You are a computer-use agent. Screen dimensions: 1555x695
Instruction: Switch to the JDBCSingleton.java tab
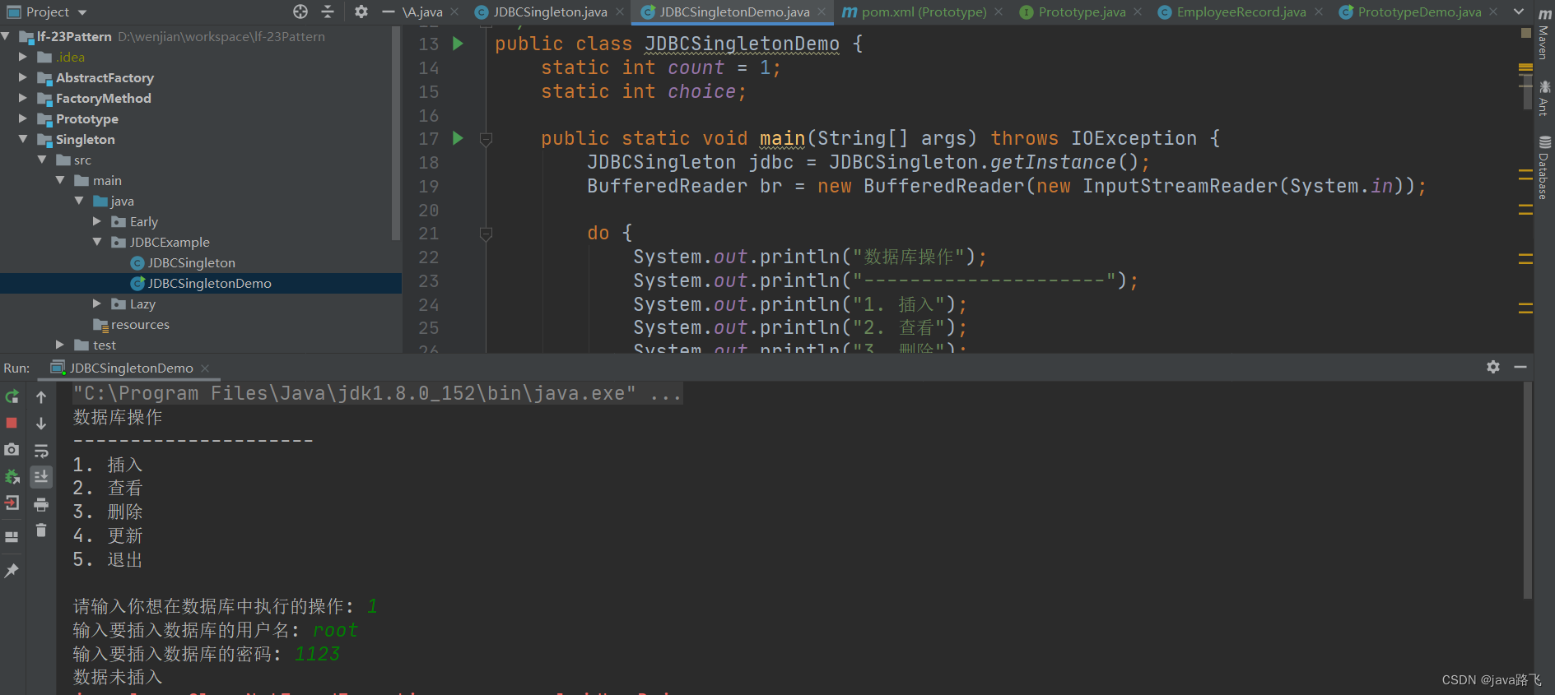coord(549,12)
